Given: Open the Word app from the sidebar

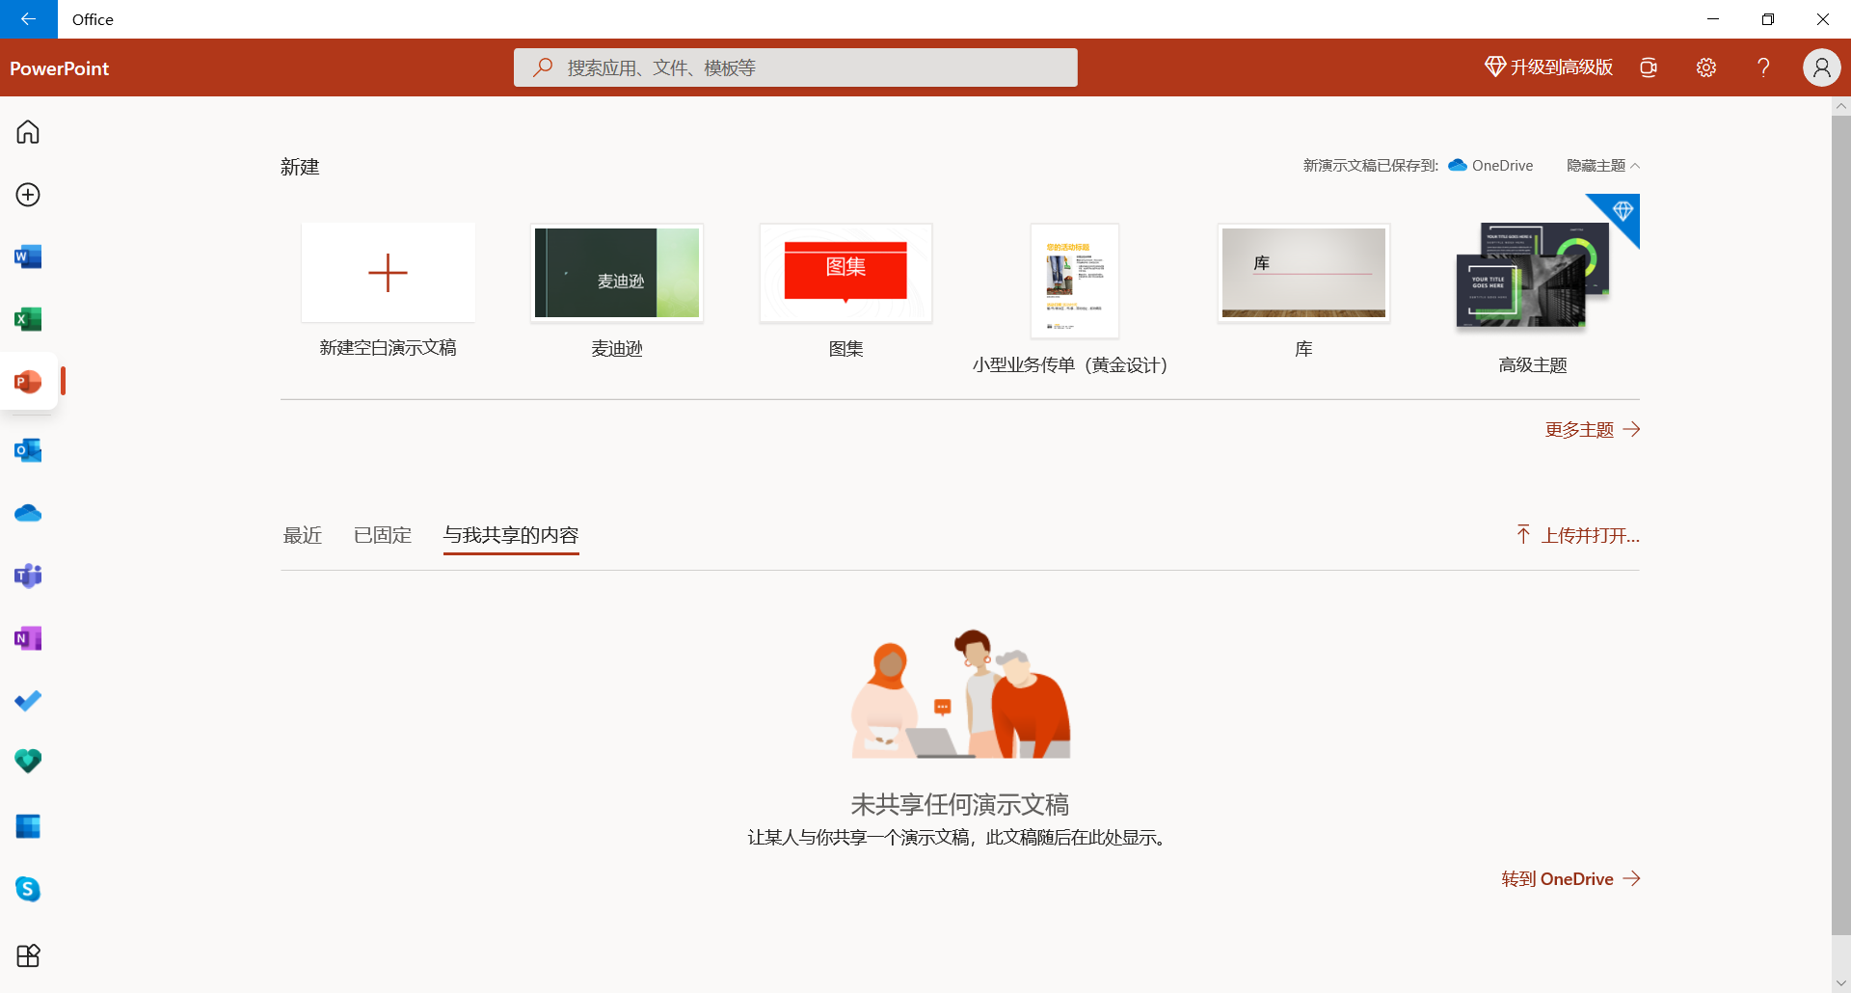Looking at the screenshot, I should click(x=28, y=257).
